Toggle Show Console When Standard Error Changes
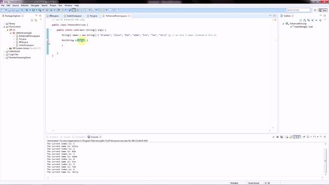Image resolution: width=329 pixels, height=185 pixels. [299, 137]
